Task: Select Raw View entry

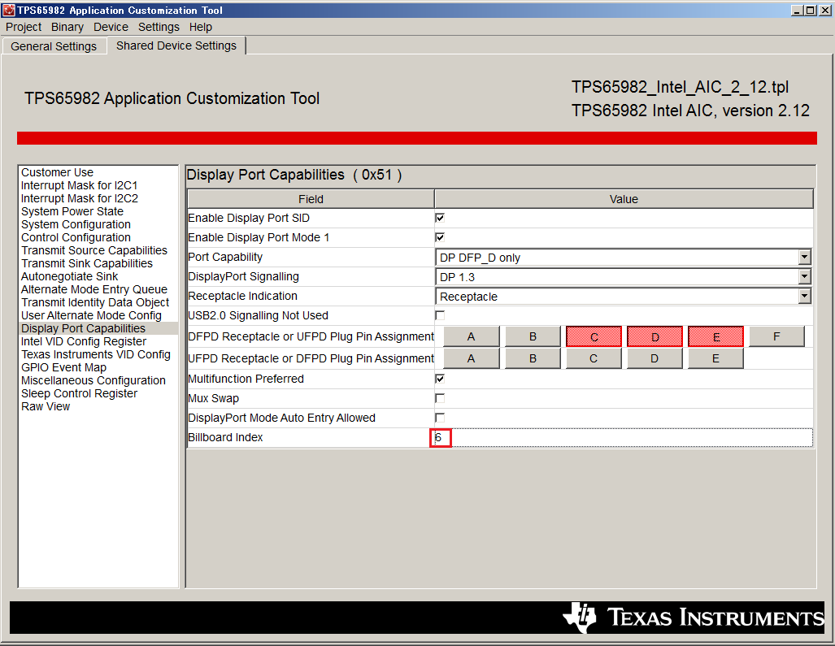Action: [x=46, y=406]
